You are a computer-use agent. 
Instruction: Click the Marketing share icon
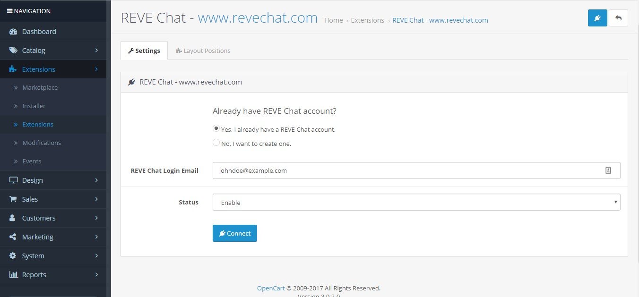(13, 237)
